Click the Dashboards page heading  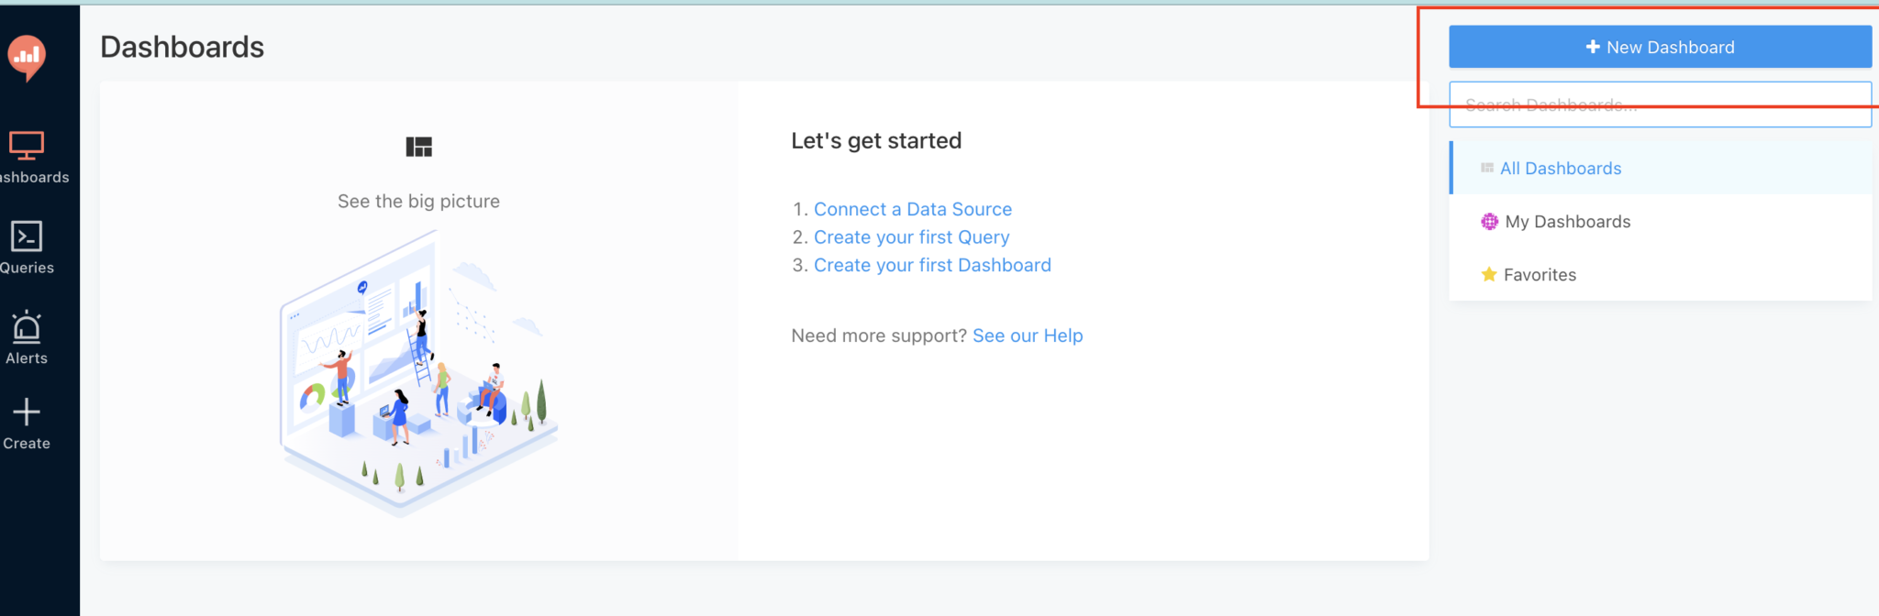(x=182, y=47)
